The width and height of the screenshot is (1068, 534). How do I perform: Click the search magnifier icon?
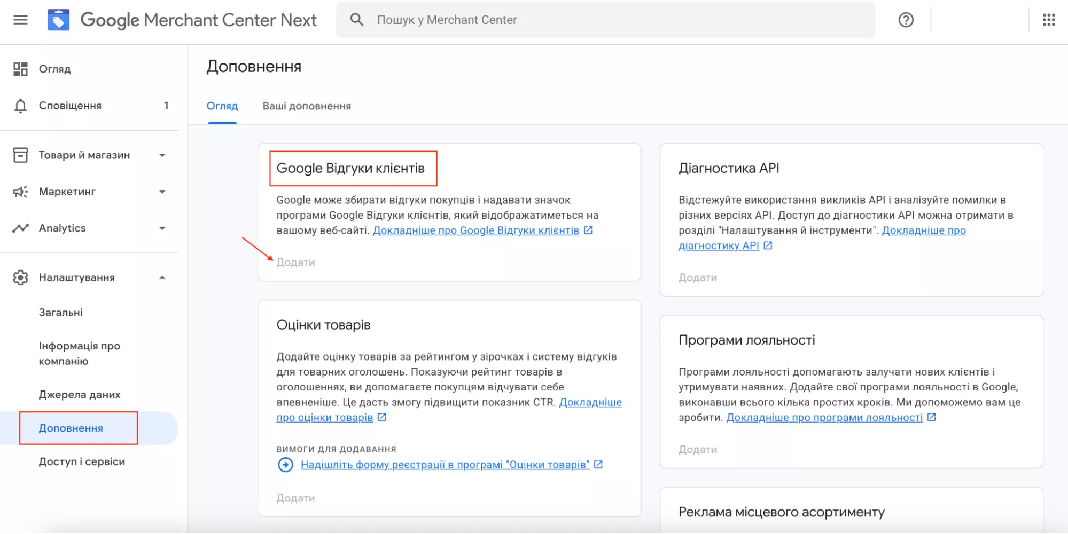357,20
